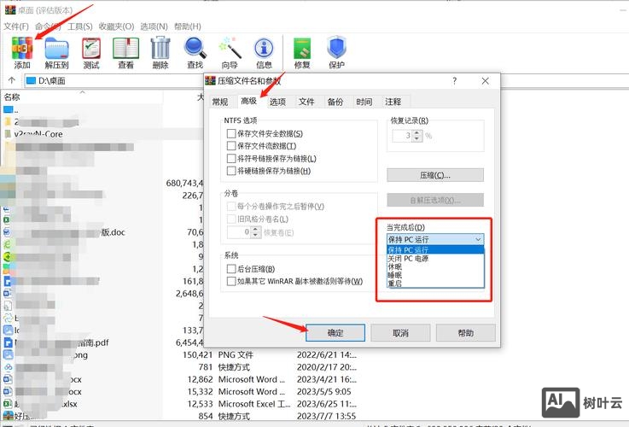
Task: Click the 2023/5/5 9:05 date cell
Action: coord(323,391)
